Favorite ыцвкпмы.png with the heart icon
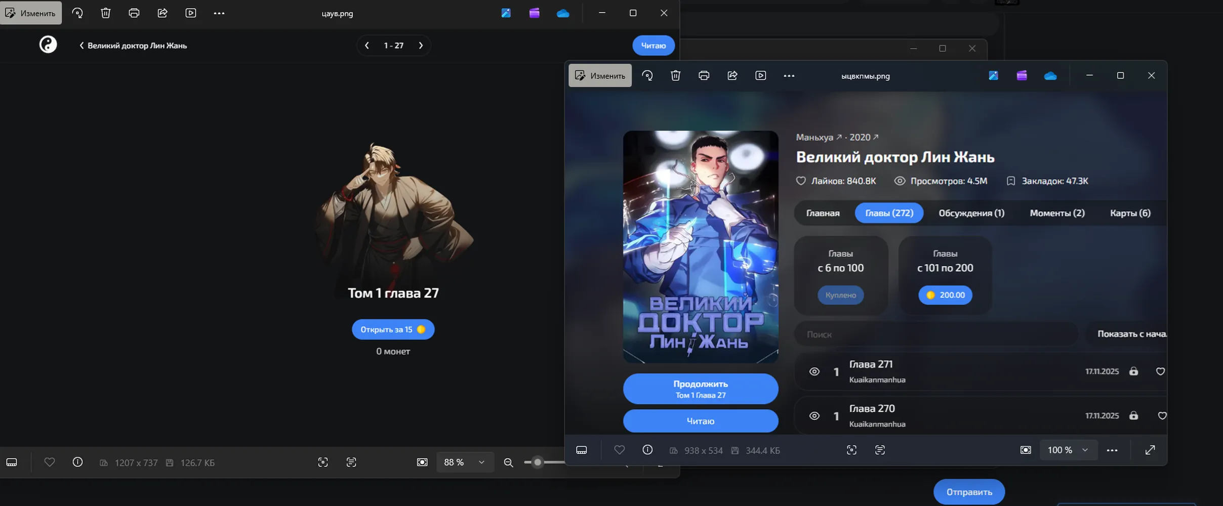 pos(619,450)
